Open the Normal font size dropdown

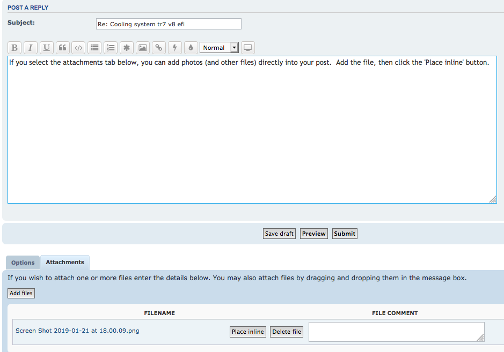tap(219, 48)
